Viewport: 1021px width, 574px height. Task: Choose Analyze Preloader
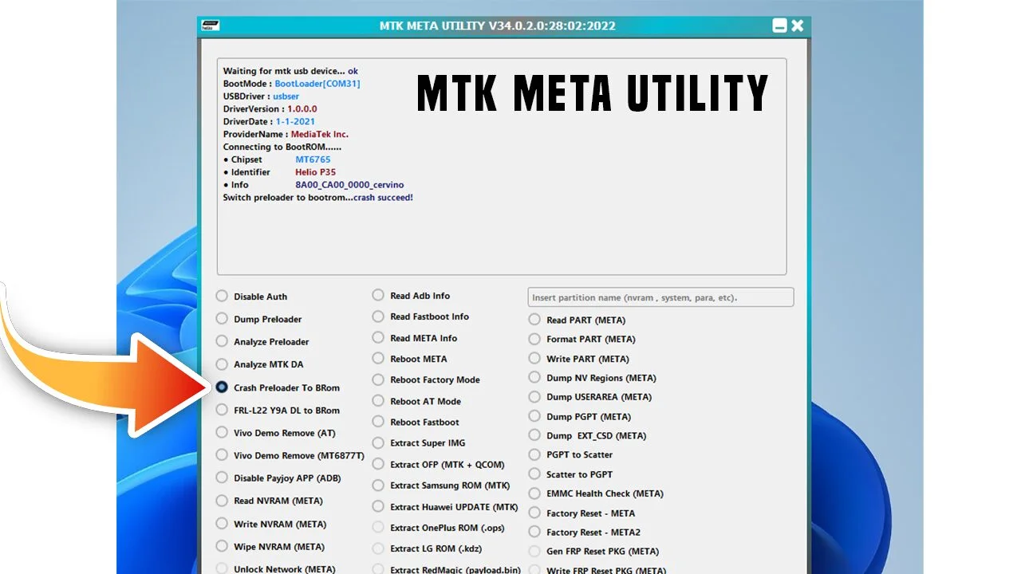pos(222,341)
